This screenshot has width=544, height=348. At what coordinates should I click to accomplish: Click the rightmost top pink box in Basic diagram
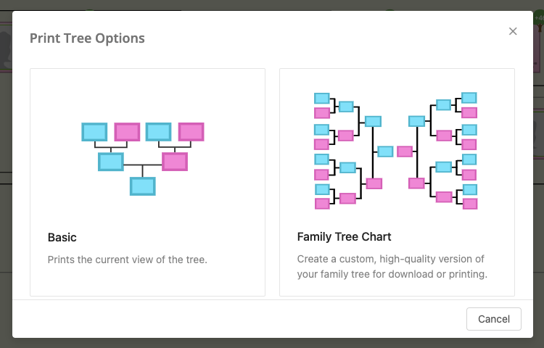pos(191,132)
